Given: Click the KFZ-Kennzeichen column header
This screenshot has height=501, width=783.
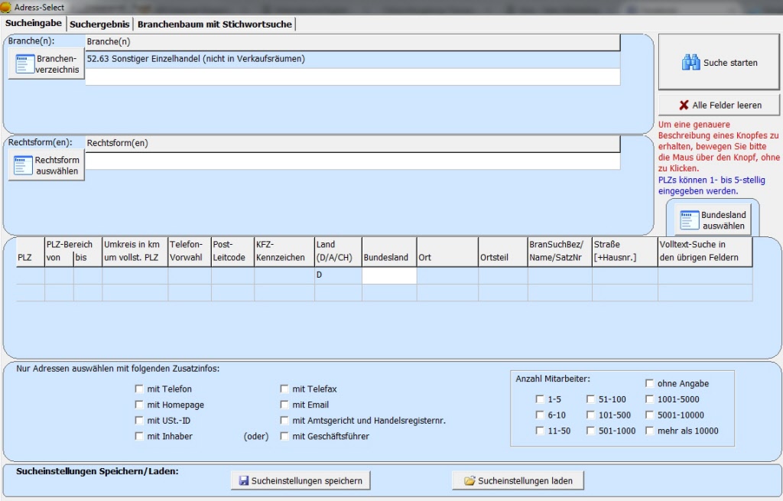Looking at the screenshot, I should pos(284,251).
